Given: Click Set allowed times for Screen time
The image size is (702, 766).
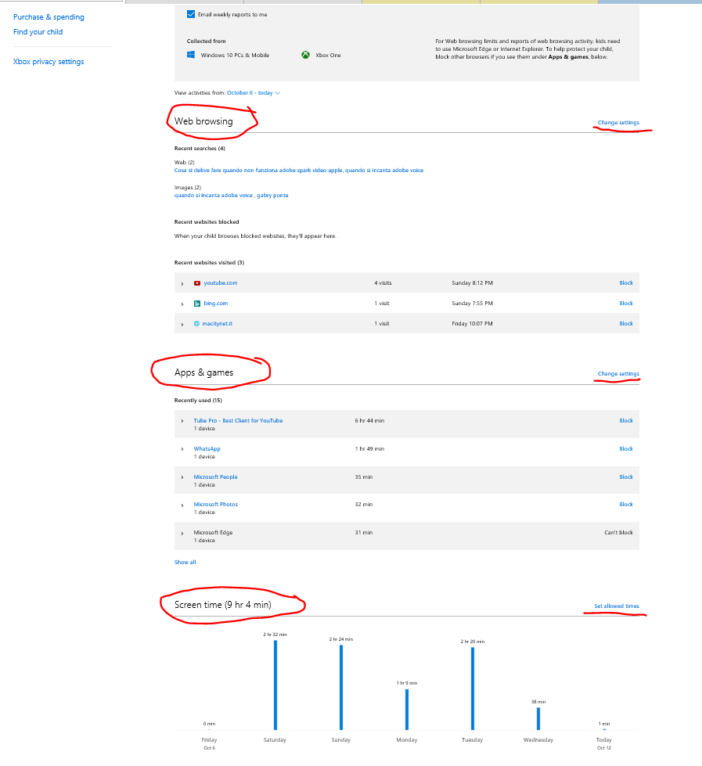Looking at the screenshot, I should coord(616,606).
